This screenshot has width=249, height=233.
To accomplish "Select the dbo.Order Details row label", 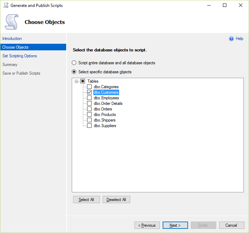I will [x=108, y=103].
